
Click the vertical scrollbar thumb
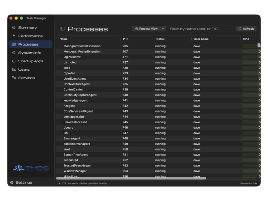click(x=259, y=45)
